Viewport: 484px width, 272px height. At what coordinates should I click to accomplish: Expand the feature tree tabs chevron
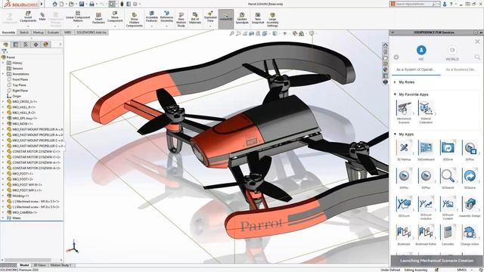tap(60, 45)
